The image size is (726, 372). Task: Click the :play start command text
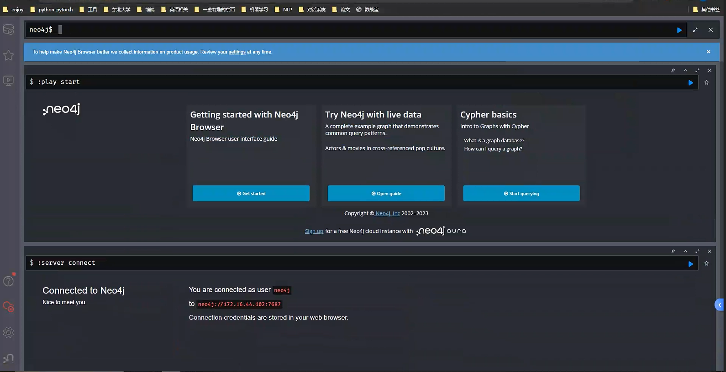coord(59,82)
